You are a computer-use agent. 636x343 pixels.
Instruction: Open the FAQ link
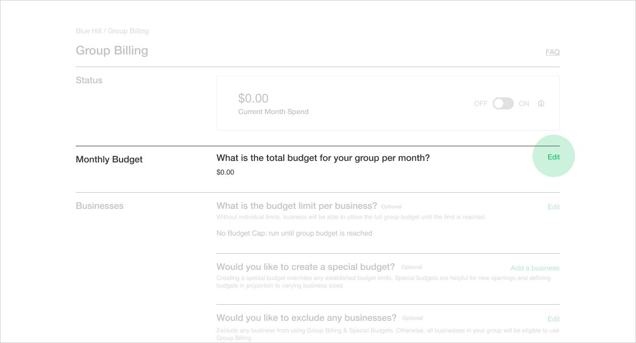tap(552, 52)
